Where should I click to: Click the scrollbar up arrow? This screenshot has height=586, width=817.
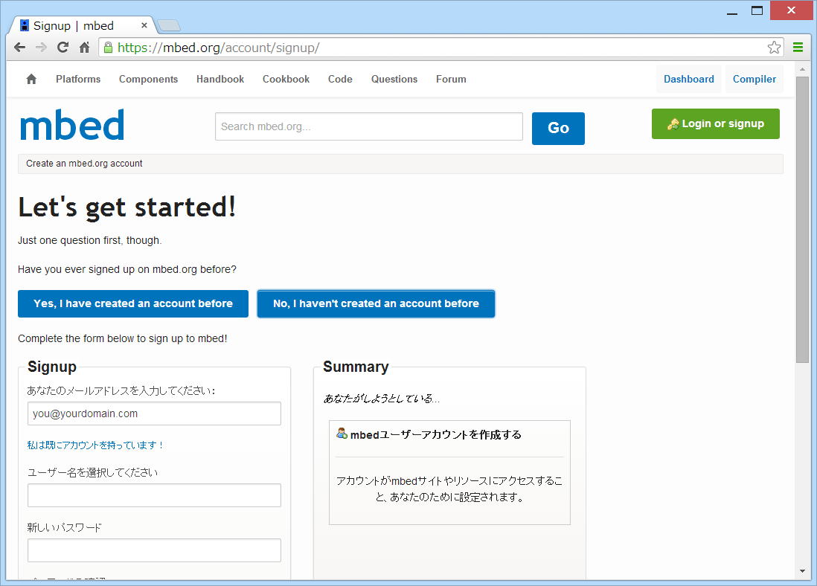point(802,68)
